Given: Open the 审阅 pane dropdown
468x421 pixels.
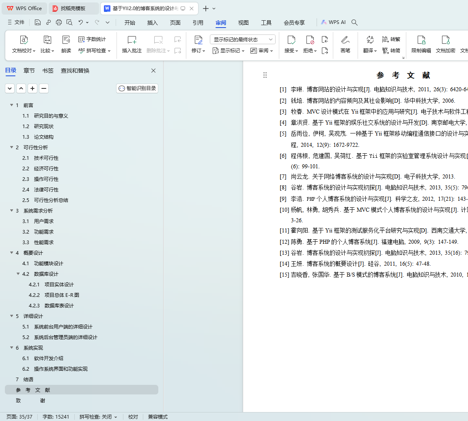Looking at the screenshot, I should point(261,51).
